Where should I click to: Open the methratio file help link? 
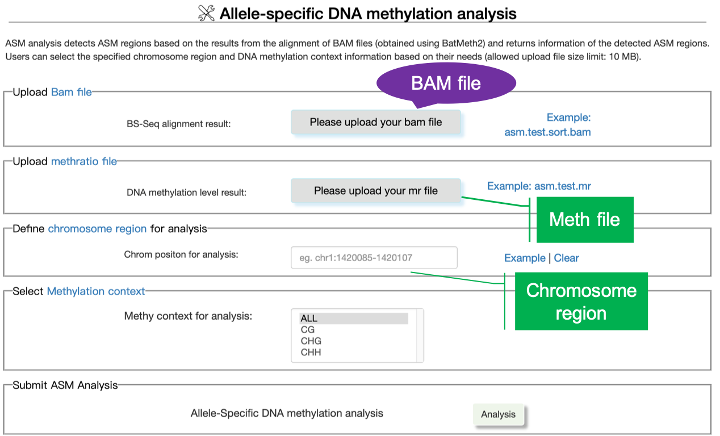tap(83, 161)
